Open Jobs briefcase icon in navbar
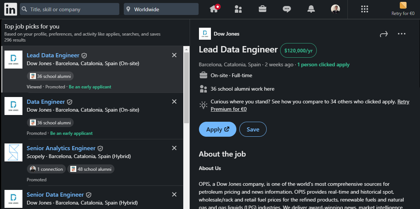 pyautogui.click(x=263, y=9)
